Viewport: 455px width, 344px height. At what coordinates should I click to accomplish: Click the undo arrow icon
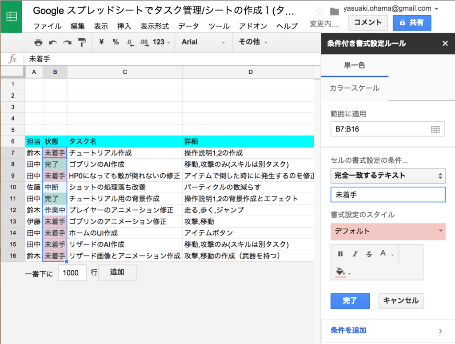point(53,43)
